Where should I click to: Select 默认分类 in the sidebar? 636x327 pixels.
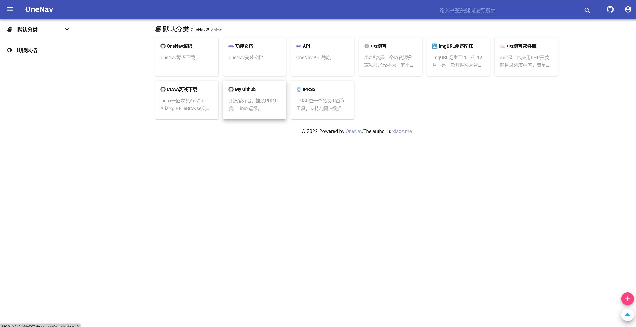pos(27,30)
